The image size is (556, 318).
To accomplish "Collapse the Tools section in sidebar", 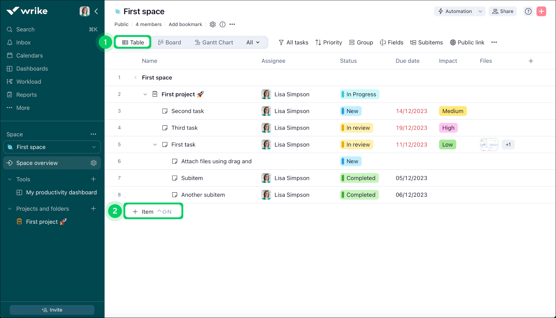I will pyautogui.click(x=9, y=179).
